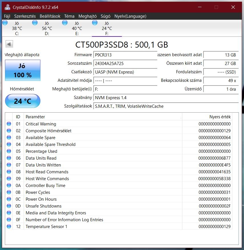
Task: Click the blue status orb for drive C:
Action: pos(5,23)
